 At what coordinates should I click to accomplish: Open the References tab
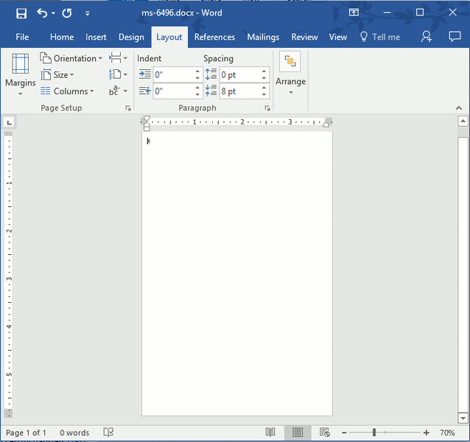[214, 37]
